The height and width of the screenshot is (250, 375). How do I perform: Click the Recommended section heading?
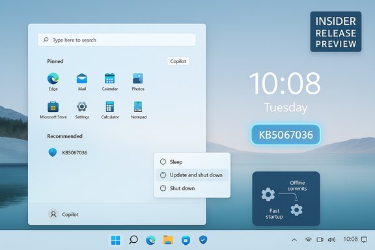pos(64,136)
